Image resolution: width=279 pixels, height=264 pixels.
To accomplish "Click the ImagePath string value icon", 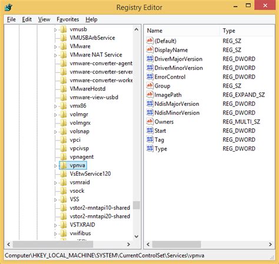I will [x=150, y=95].
